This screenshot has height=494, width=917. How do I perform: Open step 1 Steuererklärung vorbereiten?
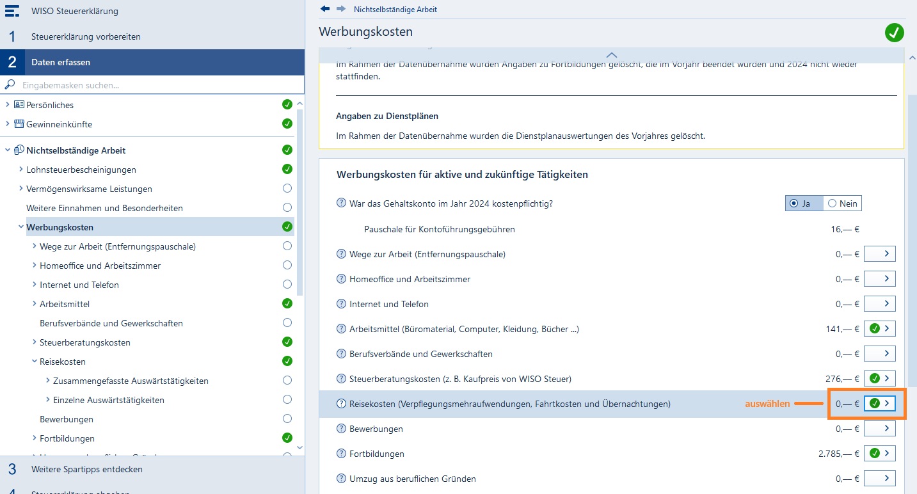pos(152,36)
